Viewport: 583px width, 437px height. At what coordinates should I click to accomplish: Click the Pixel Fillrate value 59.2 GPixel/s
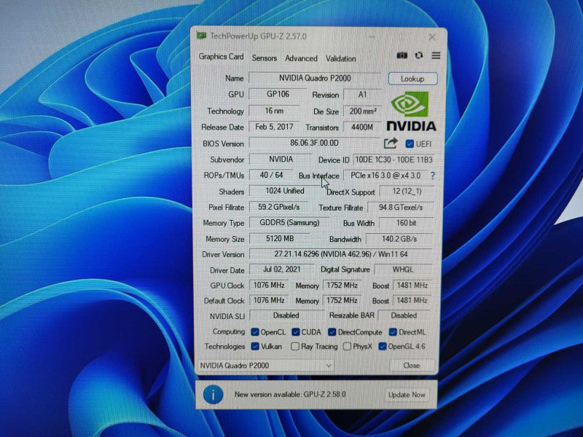[278, 207]
